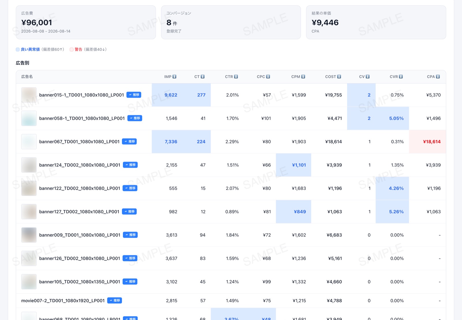Screen dimensions: 462x320
Task: Click thumbnail of banner015-1_TD001 ad
Action: point(29,95)
